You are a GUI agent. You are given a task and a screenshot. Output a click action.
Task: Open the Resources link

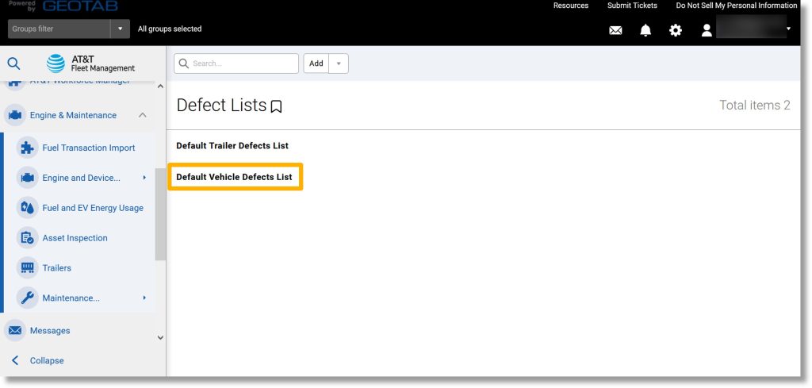click(571, 6)
